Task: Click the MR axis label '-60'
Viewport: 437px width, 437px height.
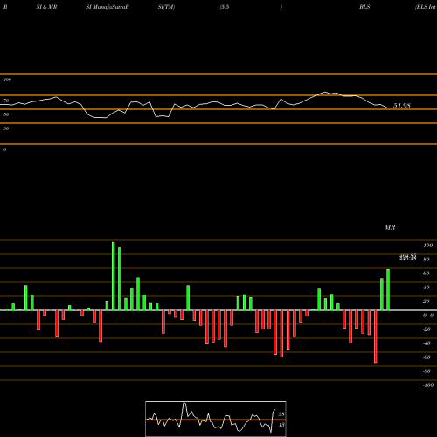Action: tap(427, 357)
